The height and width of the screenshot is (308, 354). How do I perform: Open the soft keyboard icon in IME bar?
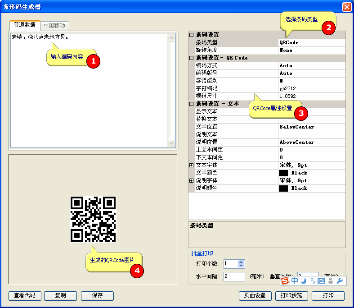321,281
